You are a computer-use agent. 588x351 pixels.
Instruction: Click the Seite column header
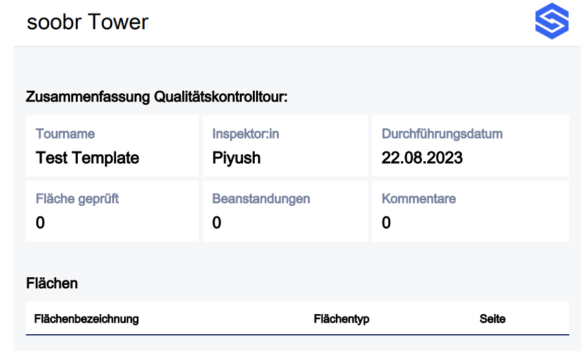493,319
